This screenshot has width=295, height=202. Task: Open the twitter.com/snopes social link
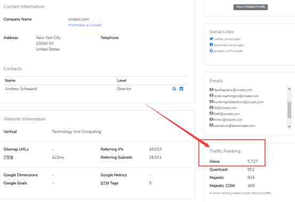227,39
